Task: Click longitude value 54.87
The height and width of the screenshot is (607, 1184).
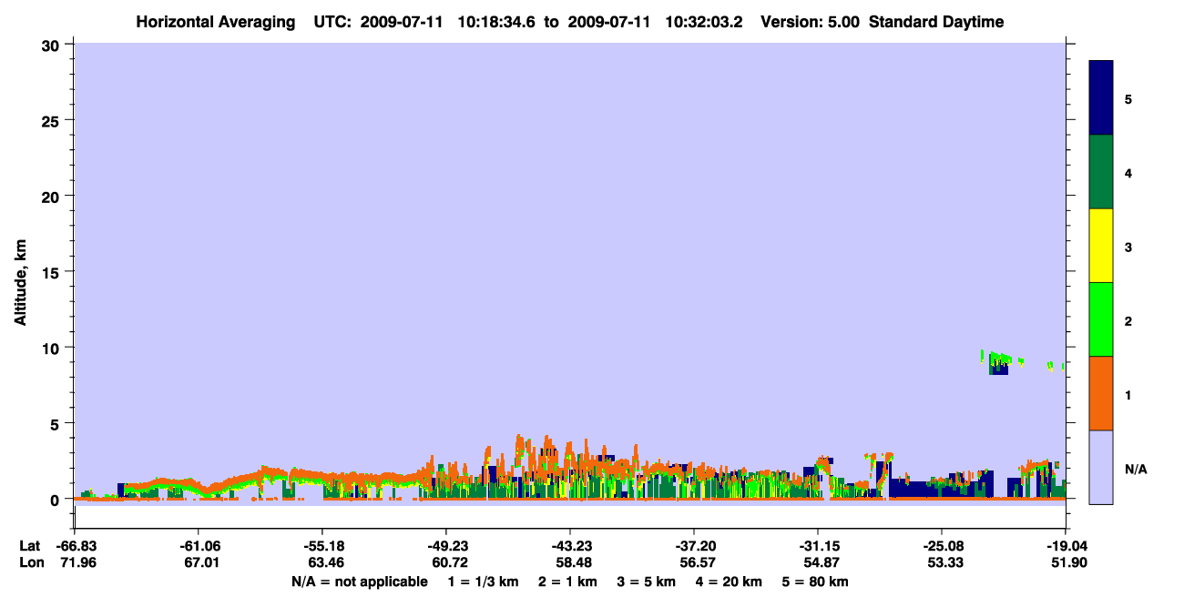Action: coord(820,562)
